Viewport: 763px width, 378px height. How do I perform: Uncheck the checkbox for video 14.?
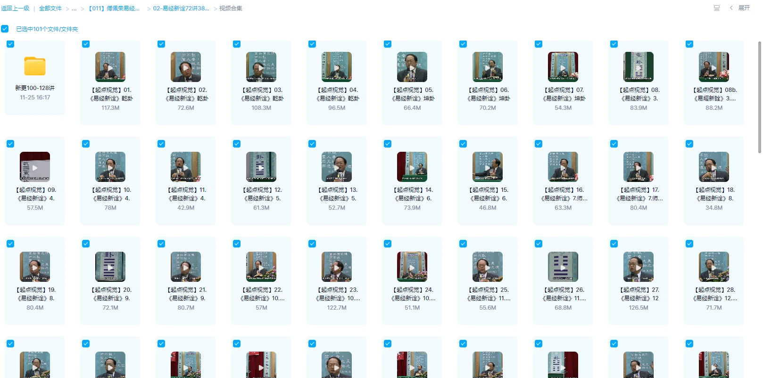tap(388, 144)
